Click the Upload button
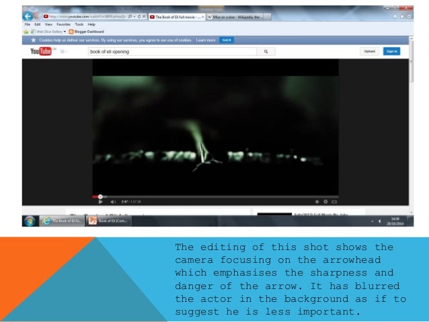The image size is (429, 322). 369,52
